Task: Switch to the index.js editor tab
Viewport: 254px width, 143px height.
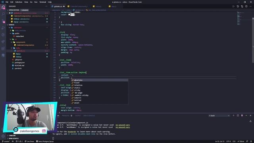Action: click(x=98, y=6)
